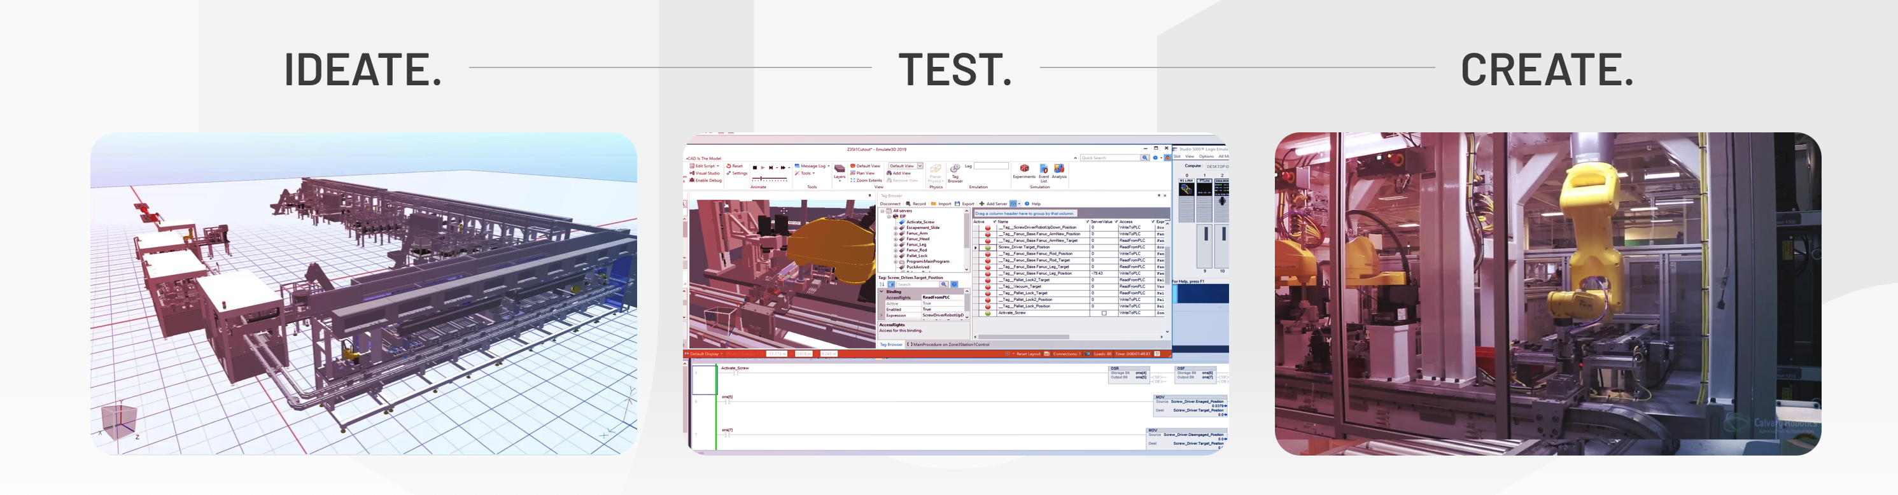Toggle Active for the __Tag__Pallet_Lock_Target row
This screenshot has width=1898, height=495.
click(988, 293)
